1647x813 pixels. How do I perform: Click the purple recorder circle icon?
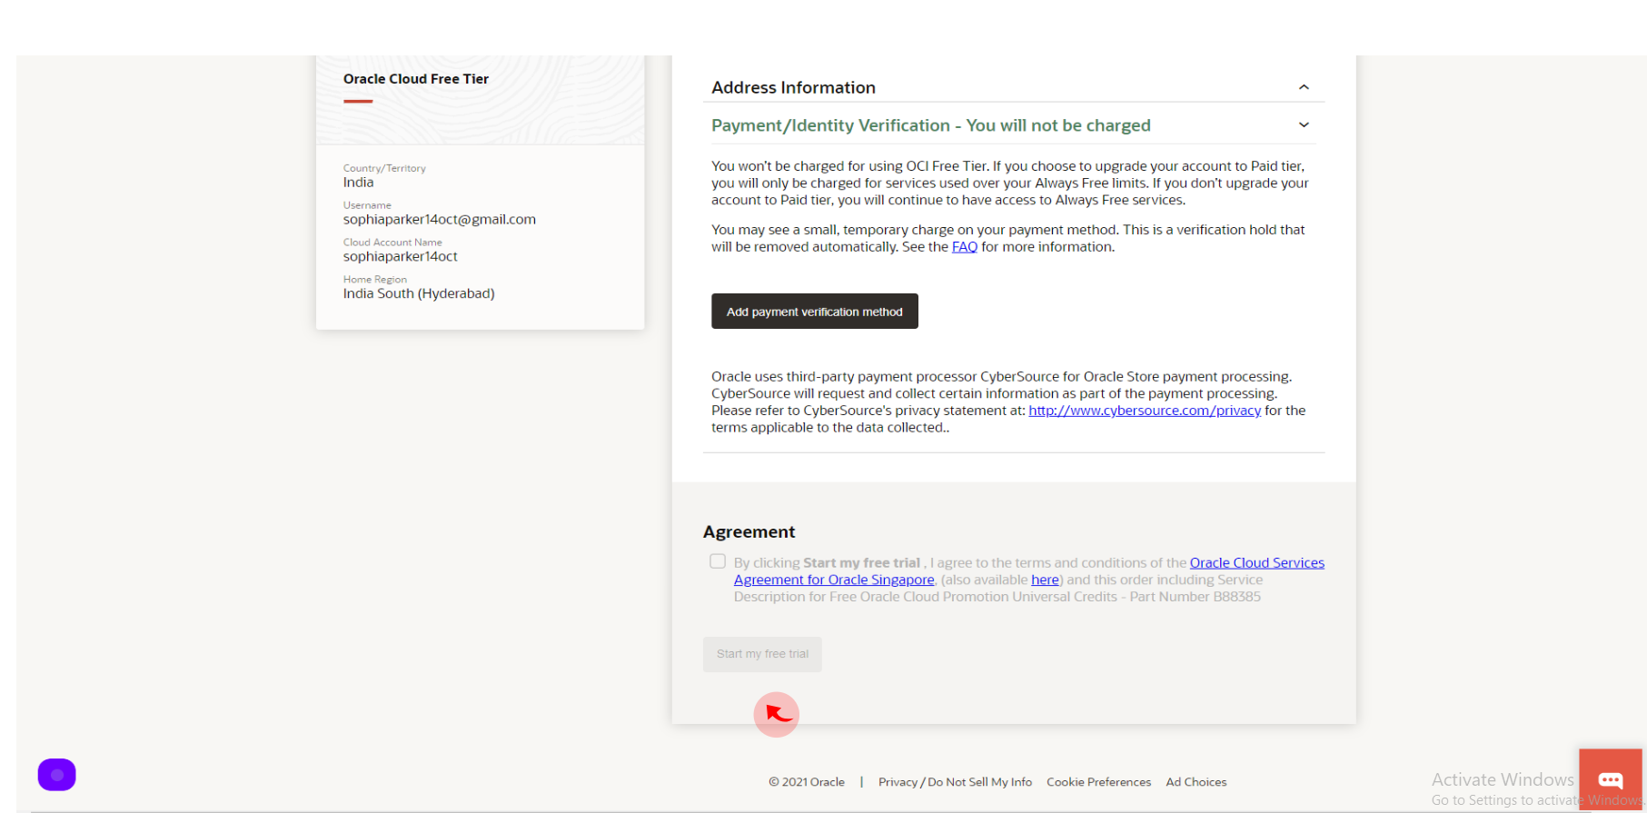[x=56, y=775]
